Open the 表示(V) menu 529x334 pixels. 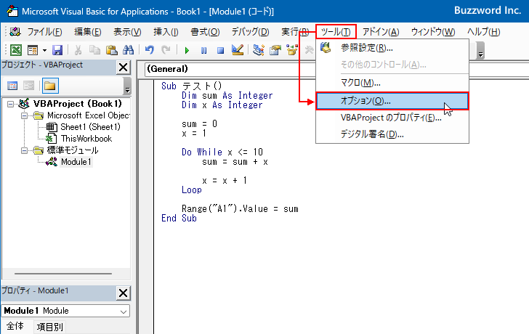127,32
